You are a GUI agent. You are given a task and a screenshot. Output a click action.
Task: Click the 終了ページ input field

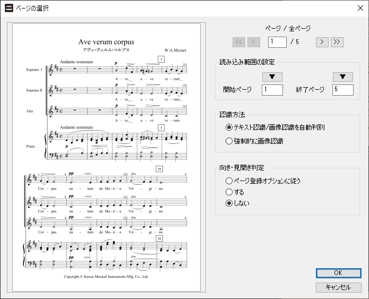(343, 90)
